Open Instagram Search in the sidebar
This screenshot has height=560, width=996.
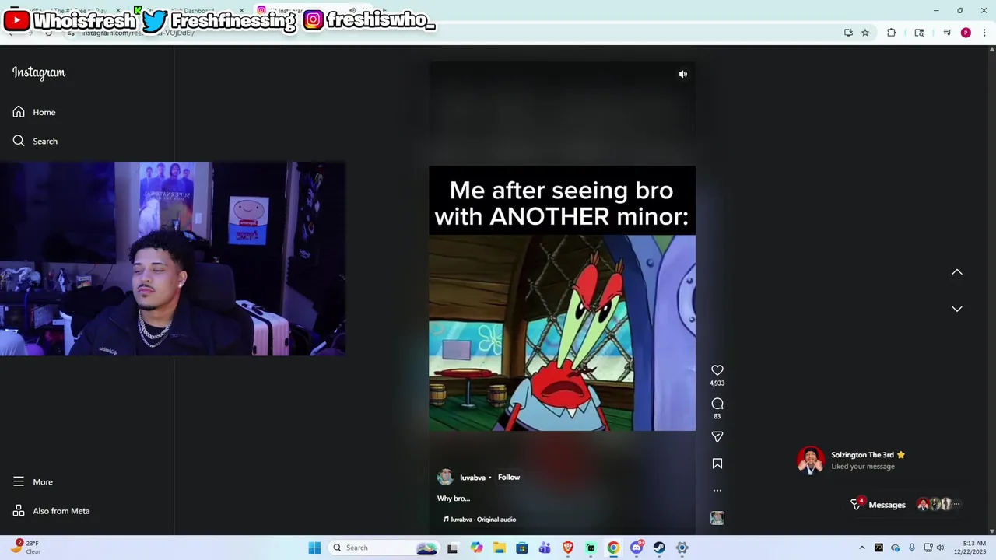[35, 141]
